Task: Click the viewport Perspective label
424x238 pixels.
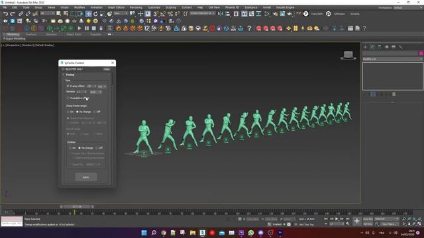Action: pos(13,46)
